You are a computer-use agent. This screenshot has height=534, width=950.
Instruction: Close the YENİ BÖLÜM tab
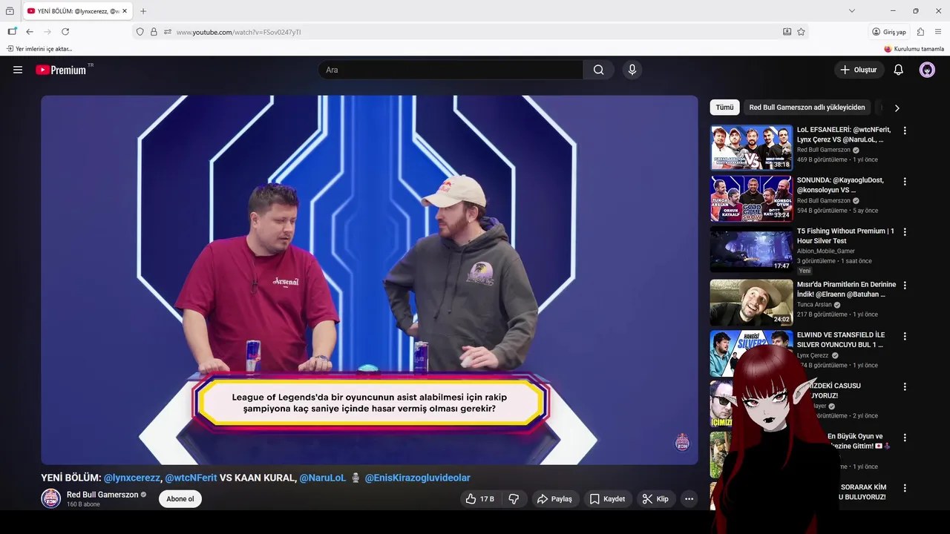coord(125,11)
